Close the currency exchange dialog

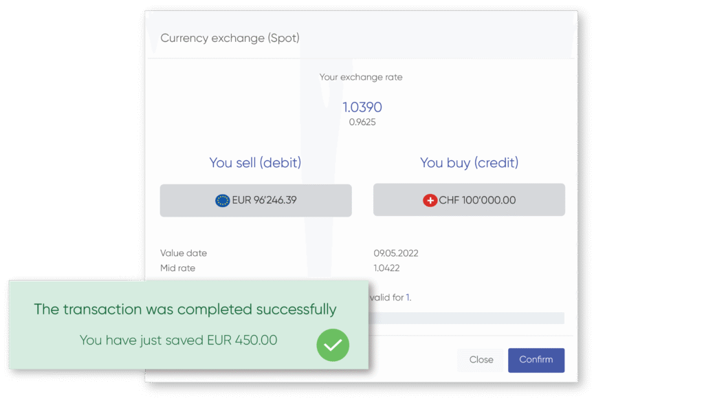[x=481, y=360]
